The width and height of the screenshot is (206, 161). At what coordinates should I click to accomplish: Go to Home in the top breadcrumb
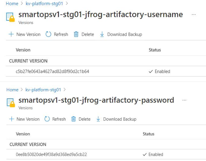coord(12,4)
